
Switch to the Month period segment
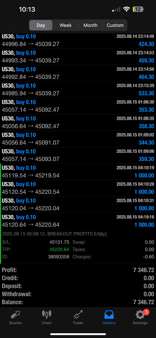pyautogui.click(x=90, y=25)
